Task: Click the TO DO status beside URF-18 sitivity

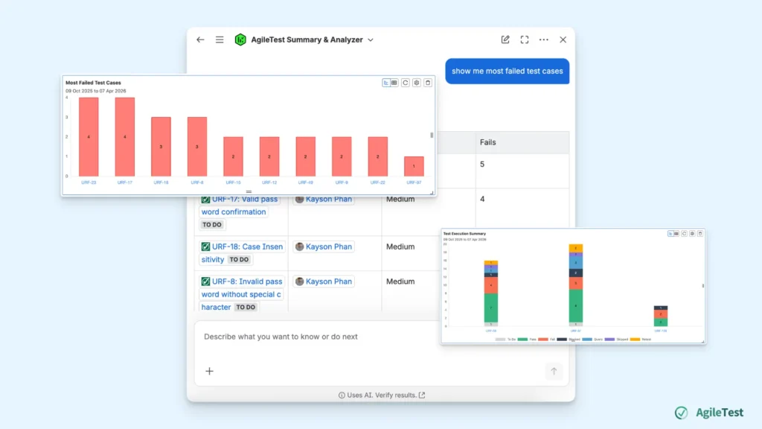Action: coord(239,260)
